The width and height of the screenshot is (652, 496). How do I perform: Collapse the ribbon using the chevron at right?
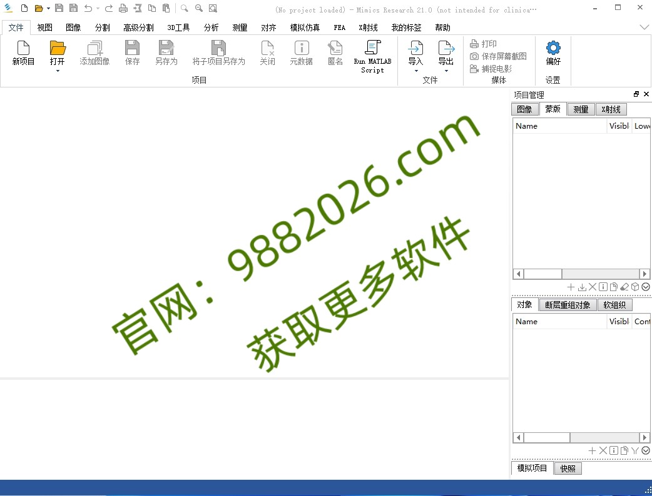point(644,27)
